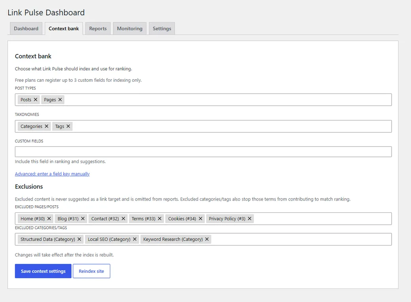Screen dimensions: 411x302
Task: Click empty area of Post Types field
Action: (x=228, y=100)
